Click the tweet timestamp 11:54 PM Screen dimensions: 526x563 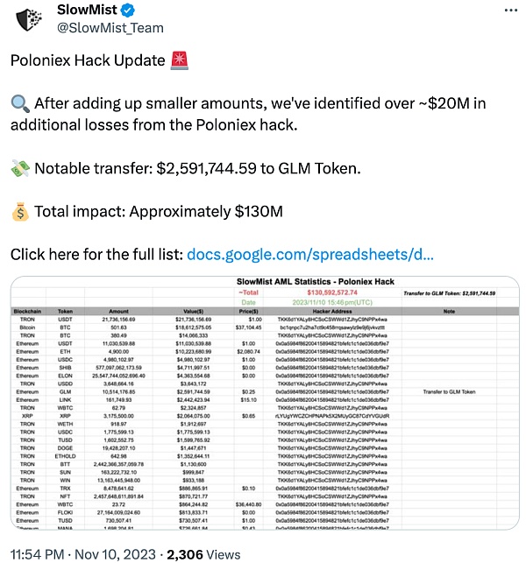(x=38, y=554)
